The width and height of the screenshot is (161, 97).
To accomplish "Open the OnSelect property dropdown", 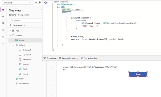I will click(18, 3).
